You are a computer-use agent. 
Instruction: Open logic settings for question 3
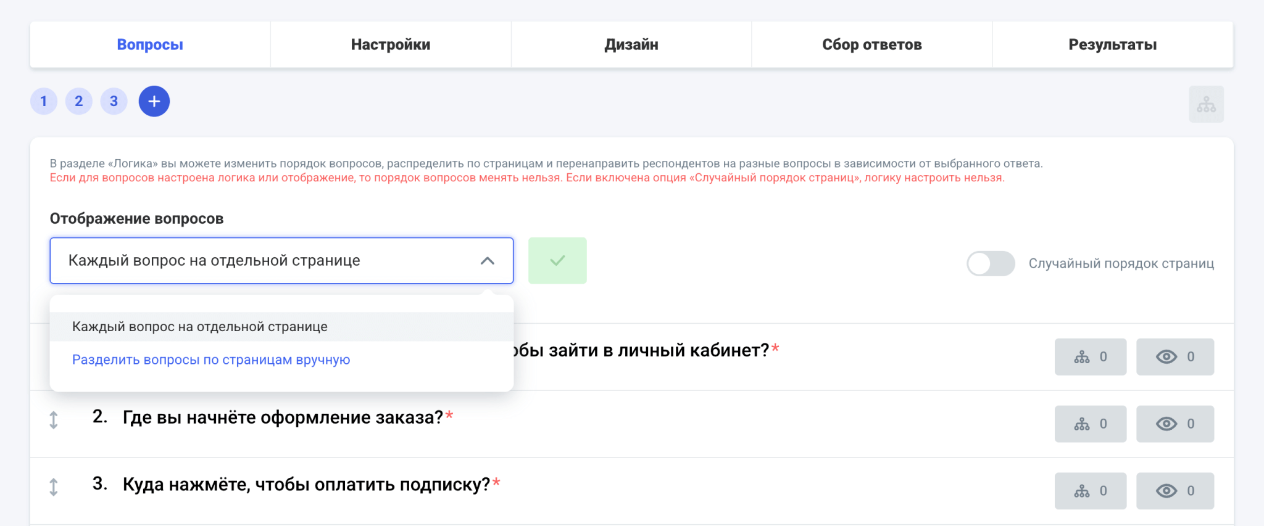(x=1090, y=491)
